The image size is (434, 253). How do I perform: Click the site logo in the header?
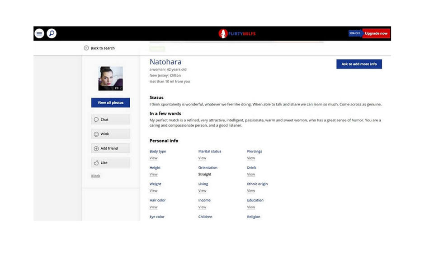click(x=237, y=33)
